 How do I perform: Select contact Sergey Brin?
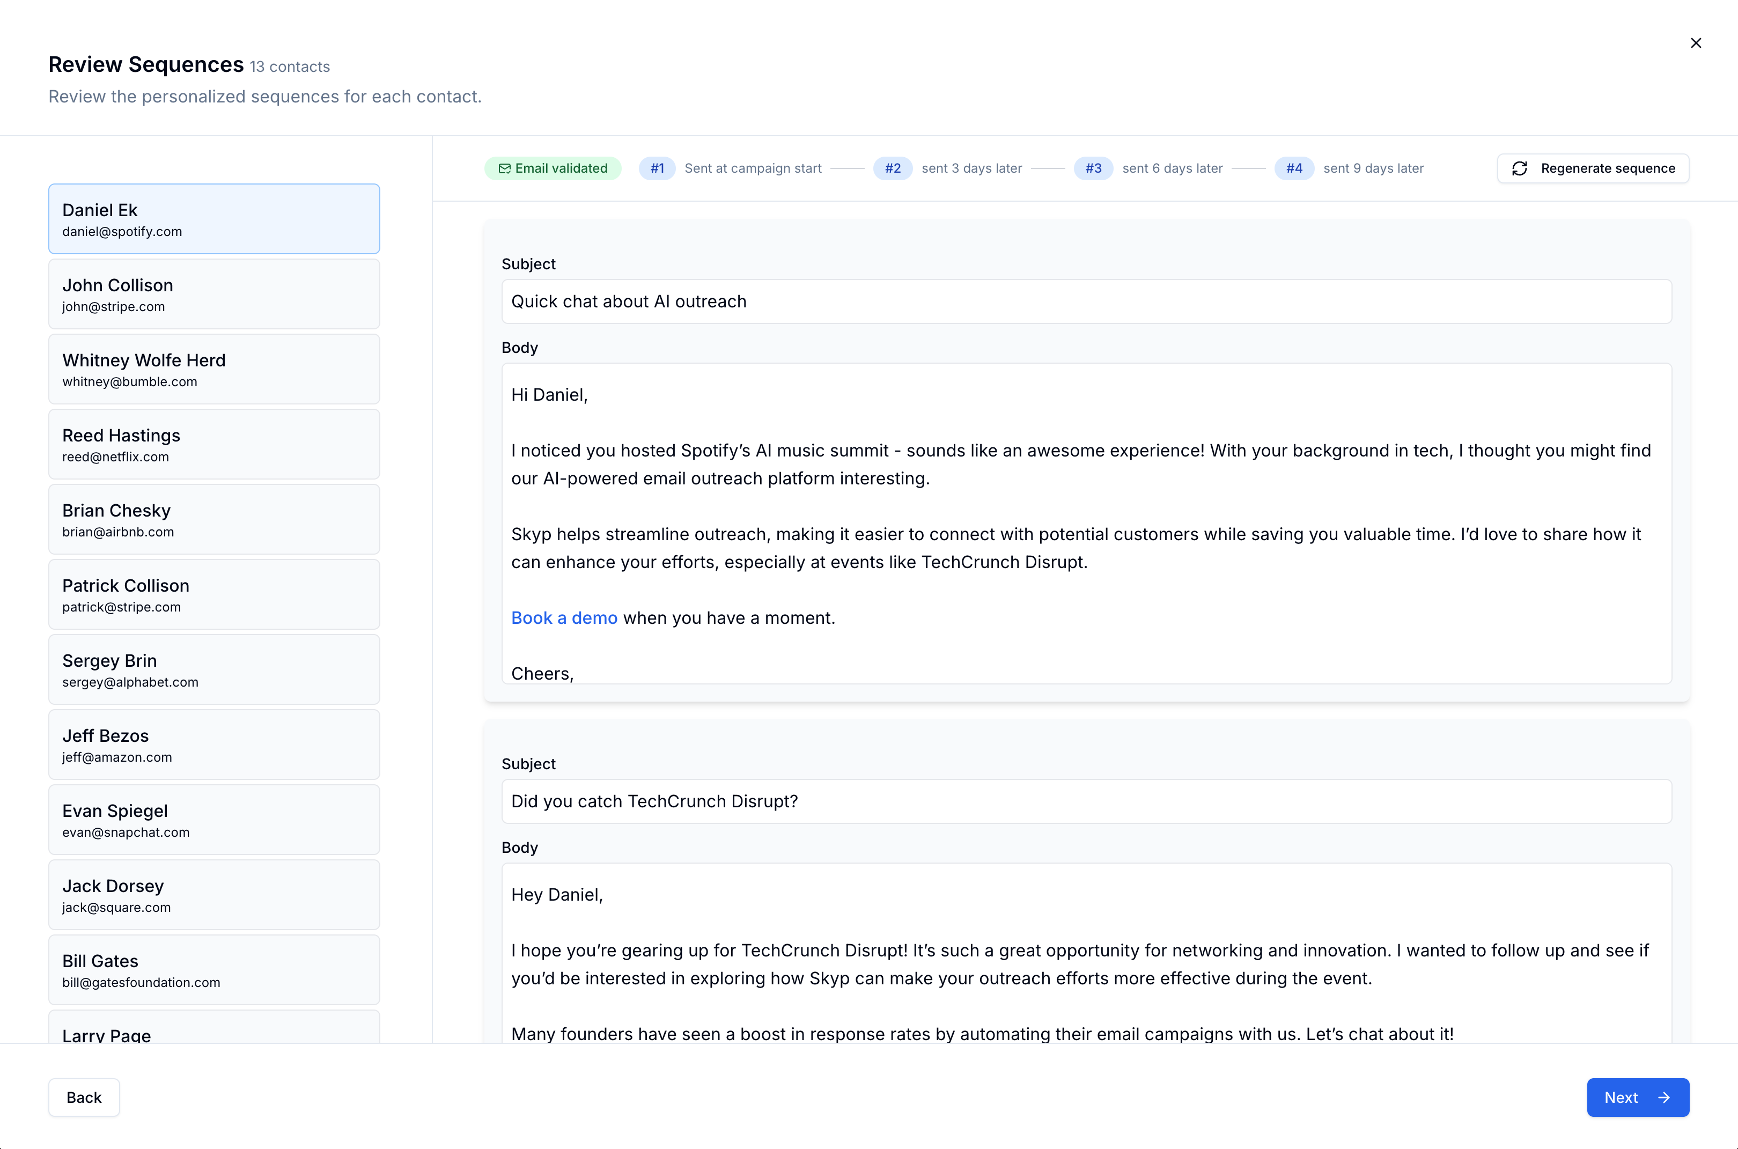pos(214,670)
